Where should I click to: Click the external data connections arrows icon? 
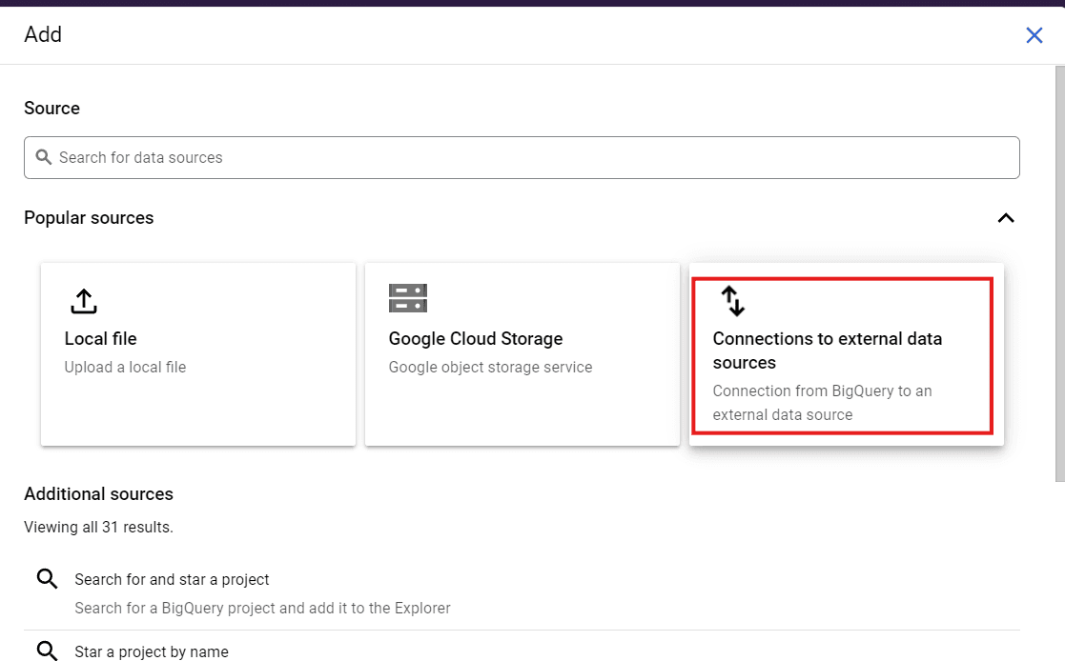coord(733,300)
